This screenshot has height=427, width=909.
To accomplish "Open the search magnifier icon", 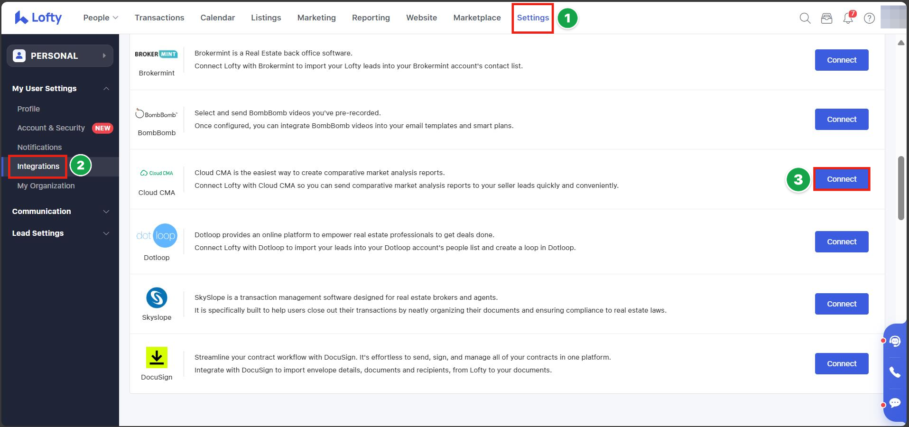I will click(805, 18).
